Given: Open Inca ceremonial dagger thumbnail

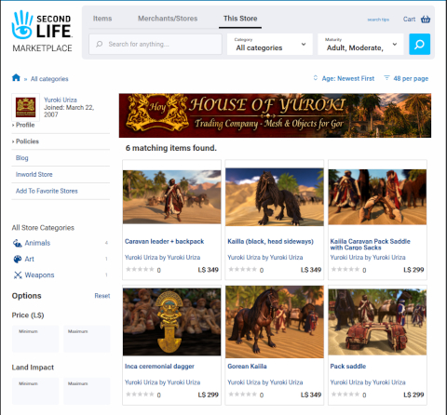Looking at the screenshot, I should [171, 322].
